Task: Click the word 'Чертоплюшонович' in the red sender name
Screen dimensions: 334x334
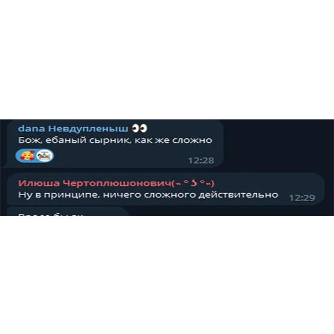Action: pos(117,183)
